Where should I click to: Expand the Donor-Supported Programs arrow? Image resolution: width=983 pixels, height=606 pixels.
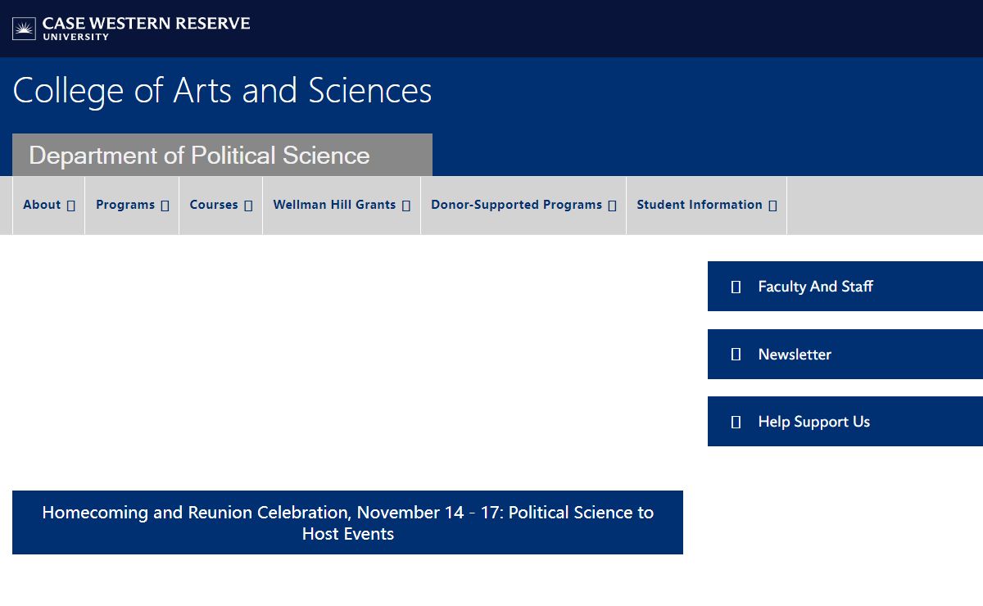click(612, 206)
